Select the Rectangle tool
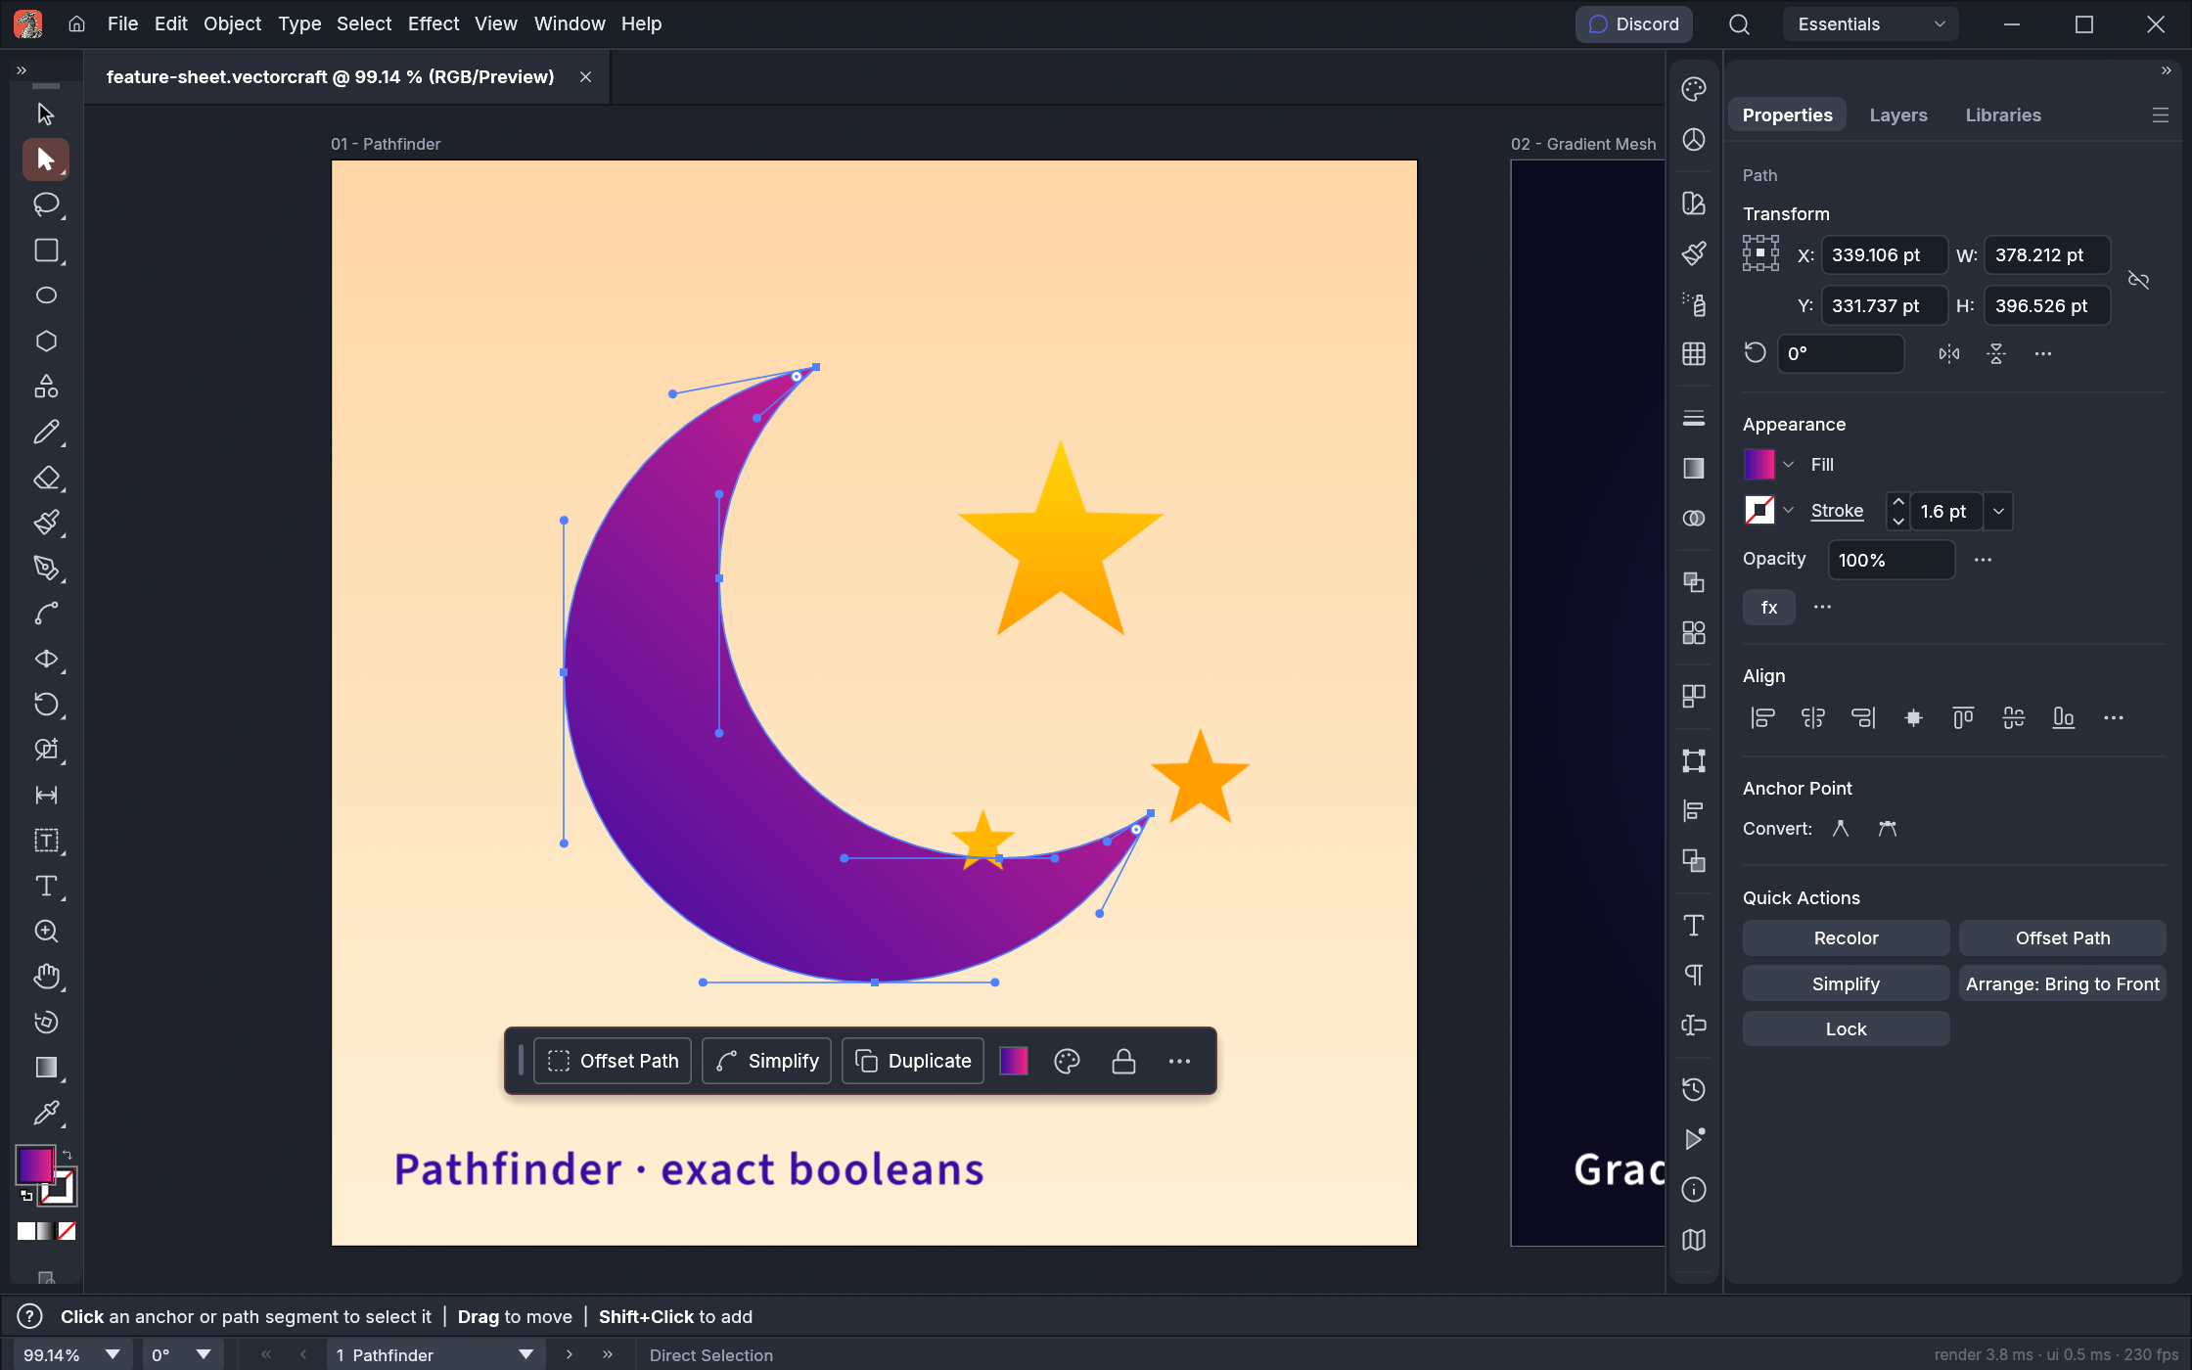Viewport: 2192px width, 1370px height. coord(45,251)
